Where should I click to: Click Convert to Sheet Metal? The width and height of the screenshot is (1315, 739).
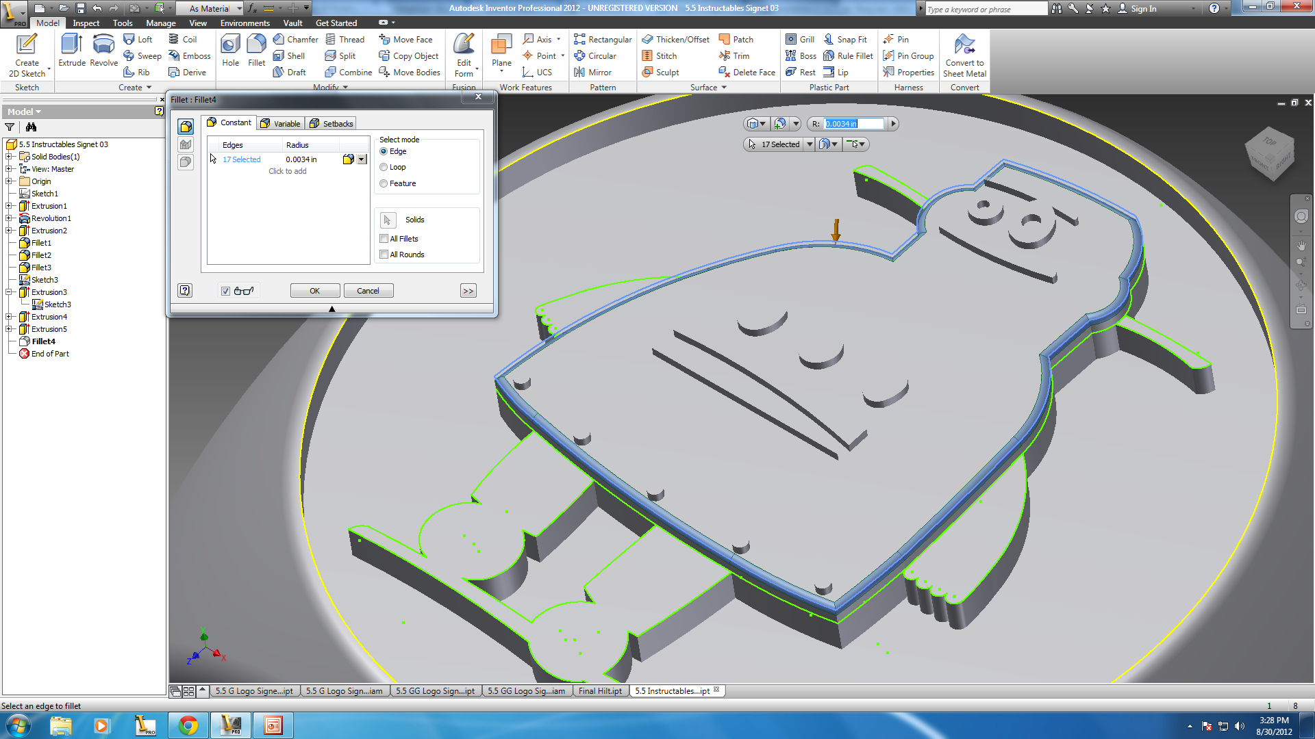click(964, 55)
